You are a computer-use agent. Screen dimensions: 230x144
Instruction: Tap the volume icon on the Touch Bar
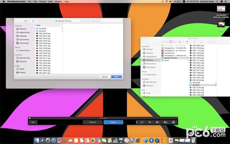[x=158, y=122]
